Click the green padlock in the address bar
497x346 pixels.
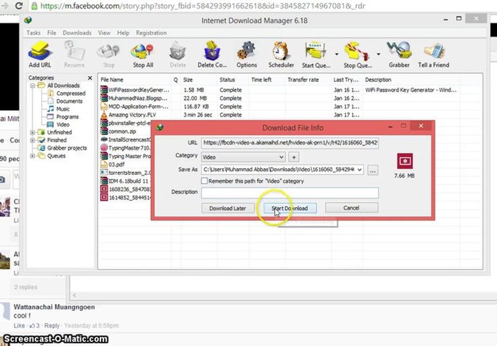click(34, 6)
